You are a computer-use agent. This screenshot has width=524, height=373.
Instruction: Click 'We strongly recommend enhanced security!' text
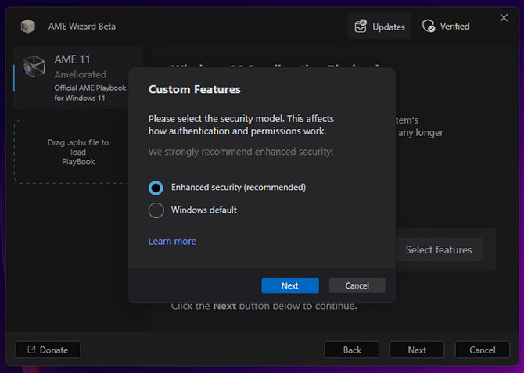point(241,152)
